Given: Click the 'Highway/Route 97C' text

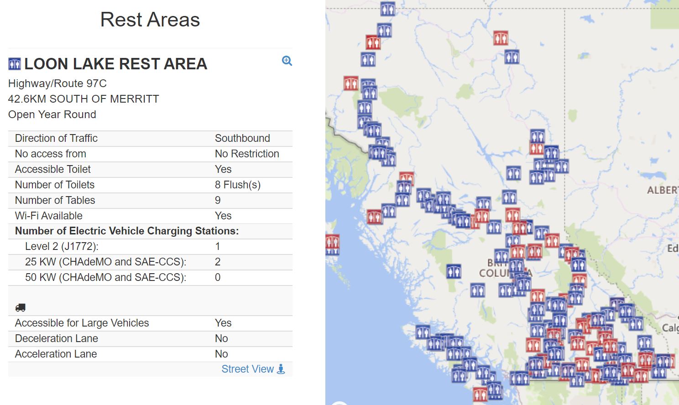Looking at the screenshot, I should point(57,83).
